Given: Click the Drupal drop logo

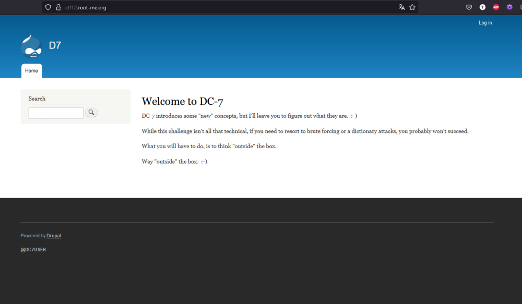Looking at the screenshot, I should [31, 46].
